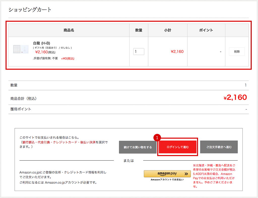
Task: Click the Amazonアカウントでお支払い caption text
Action: pos(167,180)
